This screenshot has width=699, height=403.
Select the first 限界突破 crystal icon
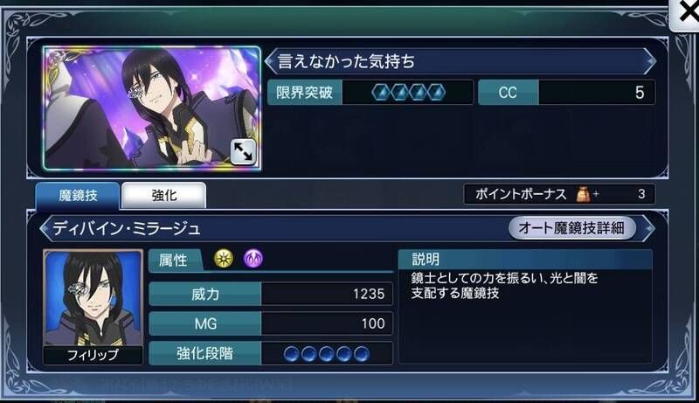click(x=381, y=93)
